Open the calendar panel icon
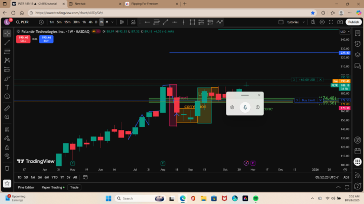 coord(357,151)
